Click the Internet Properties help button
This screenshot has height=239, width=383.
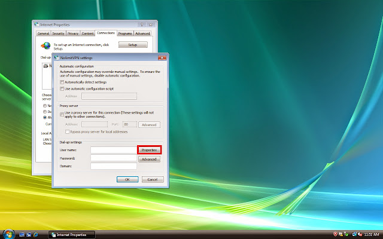click(x=142, y=24)
